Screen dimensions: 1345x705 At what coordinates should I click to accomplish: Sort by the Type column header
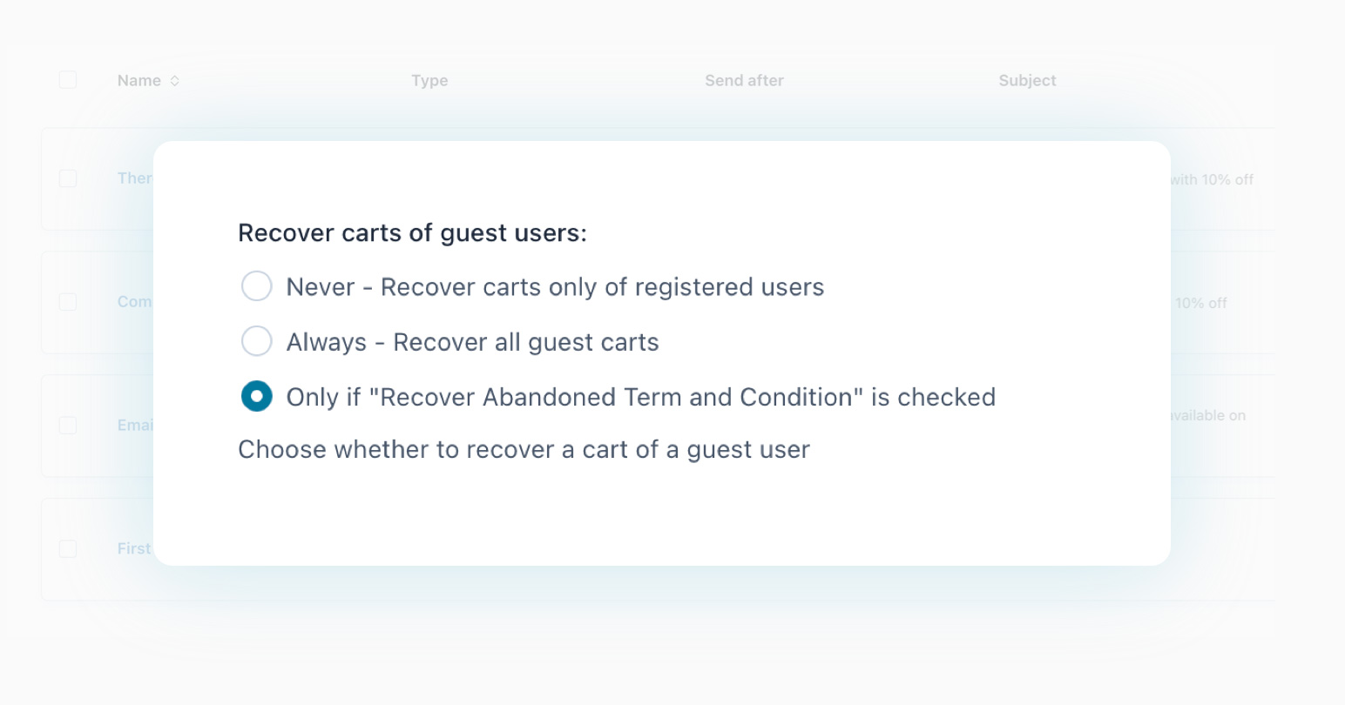[x=429, y=81]
